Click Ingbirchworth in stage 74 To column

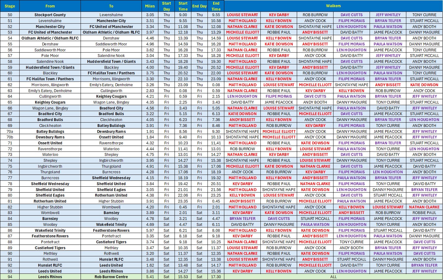pos(111,161)
